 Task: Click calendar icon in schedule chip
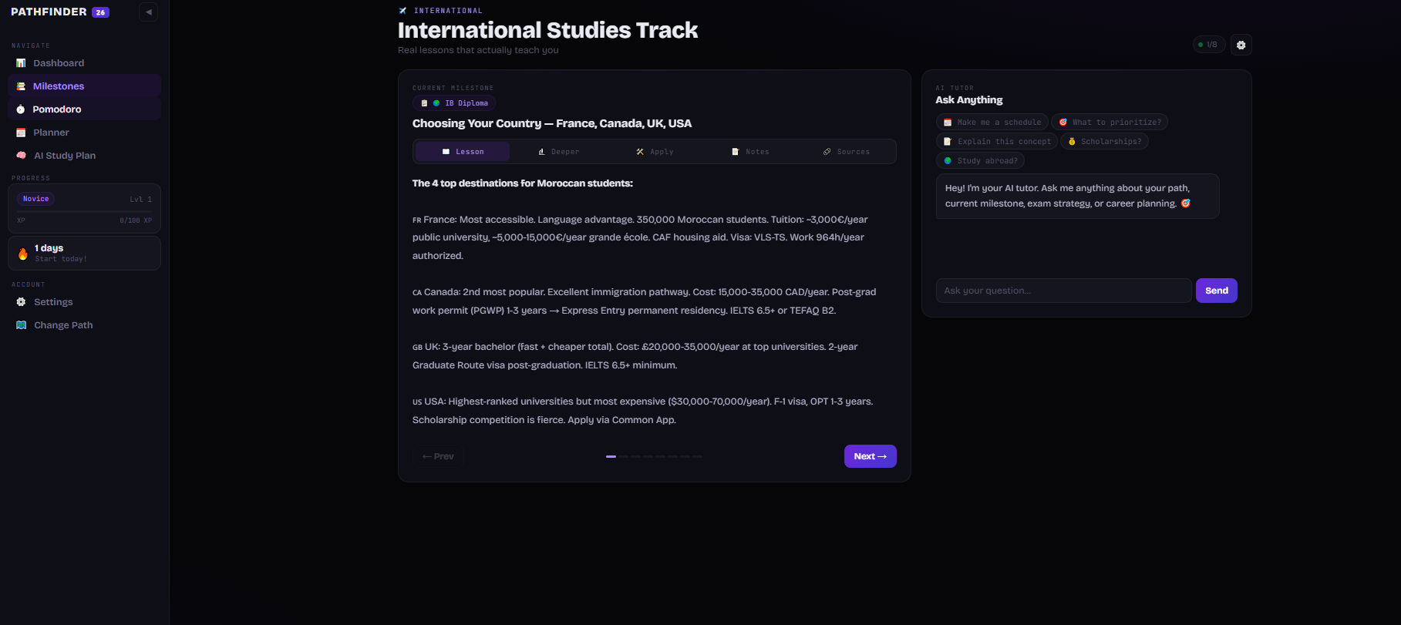948,123
